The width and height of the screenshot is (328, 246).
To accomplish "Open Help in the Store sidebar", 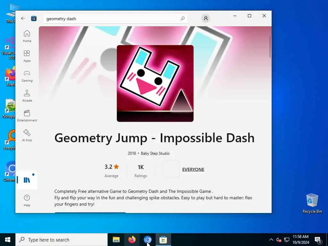I will (27, 201).
